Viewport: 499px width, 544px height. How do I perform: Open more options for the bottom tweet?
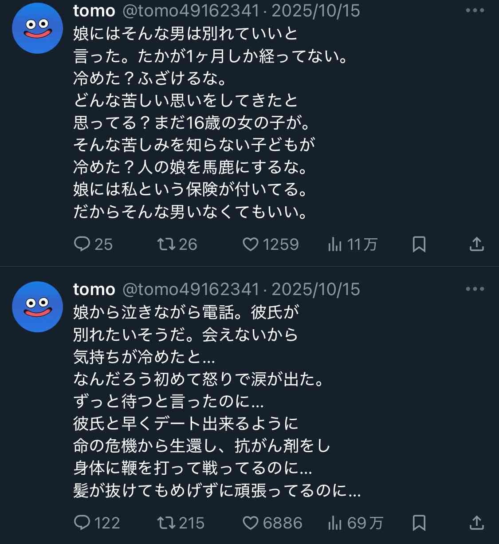[475, 289]
